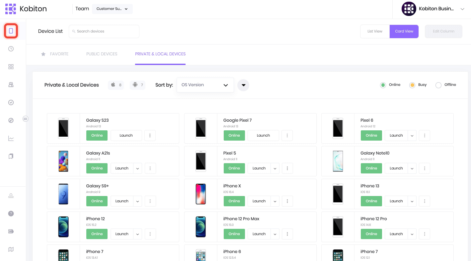Click the Search devices field
The image size is (471, 261).
coord(104,31)
